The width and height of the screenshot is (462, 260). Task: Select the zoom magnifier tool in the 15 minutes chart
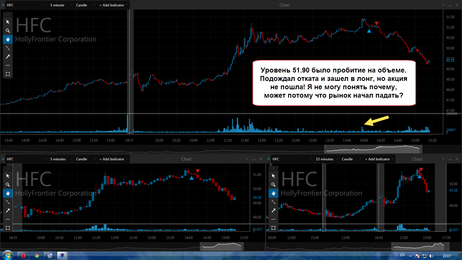(273, 185)
